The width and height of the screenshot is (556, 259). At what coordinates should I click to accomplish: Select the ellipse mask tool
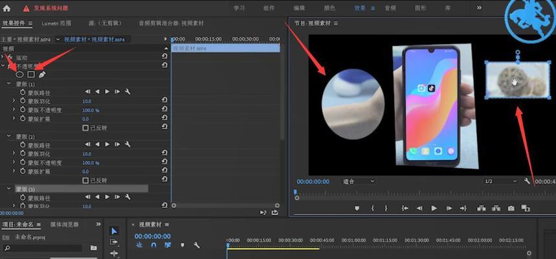(x=20, y=74)
